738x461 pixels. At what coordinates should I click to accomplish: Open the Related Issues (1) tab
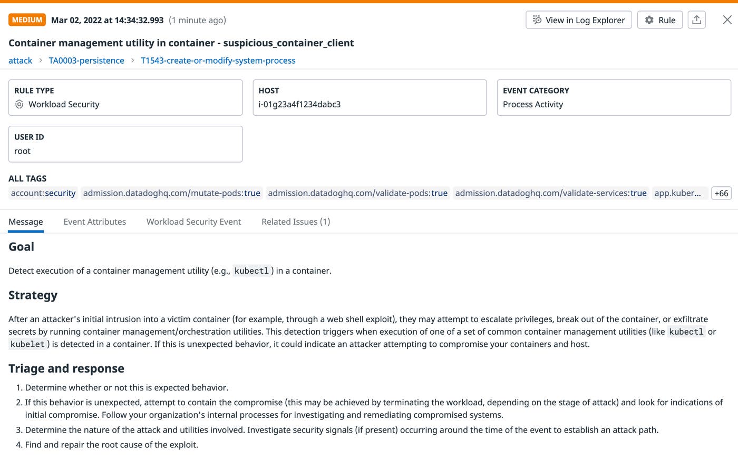click(x=296, y=222)
